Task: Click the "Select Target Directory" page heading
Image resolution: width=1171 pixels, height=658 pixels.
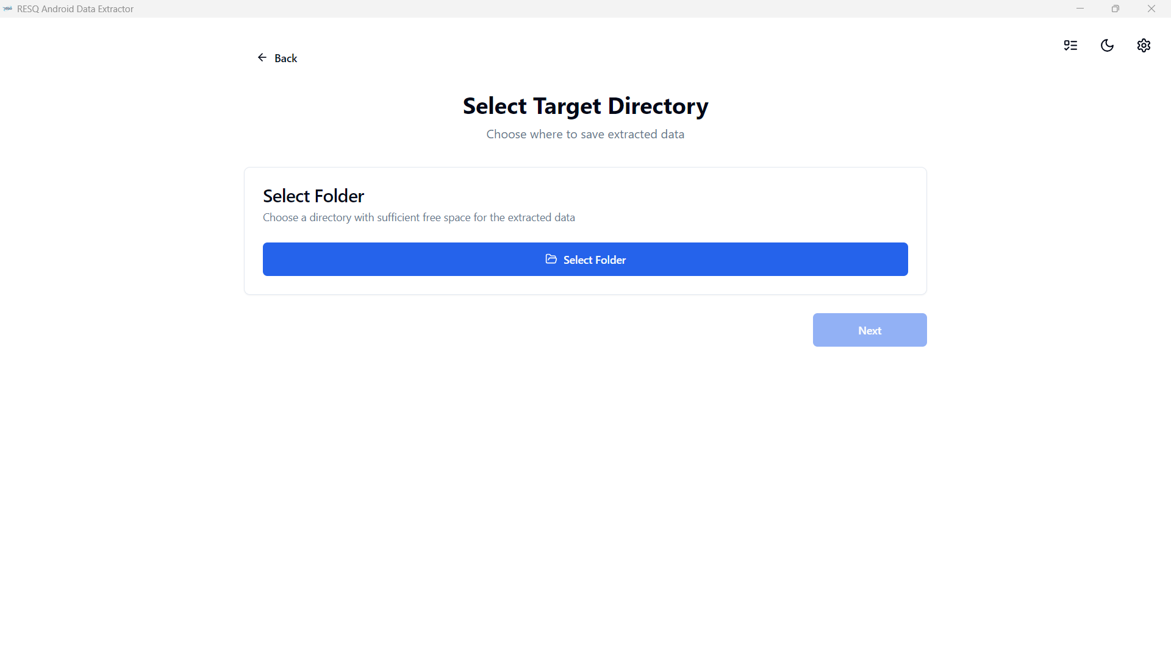Action: (585, 106)
